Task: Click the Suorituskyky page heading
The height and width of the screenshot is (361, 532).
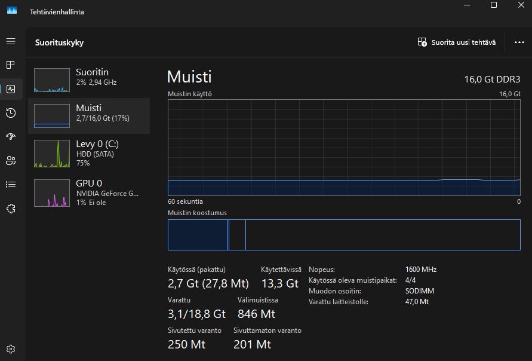Action: [59, 43]
